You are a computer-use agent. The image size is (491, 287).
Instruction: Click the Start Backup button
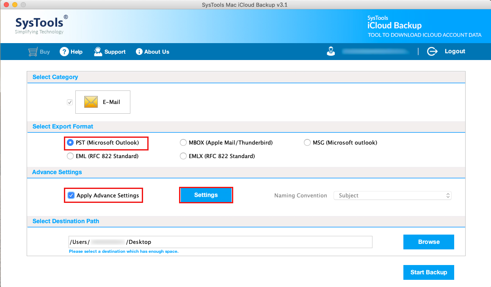point(429,272)
